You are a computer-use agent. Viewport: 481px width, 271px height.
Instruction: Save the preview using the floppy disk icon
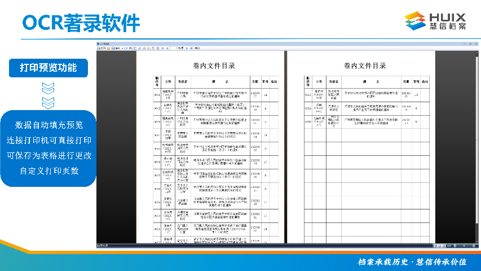tap(113, 48)
